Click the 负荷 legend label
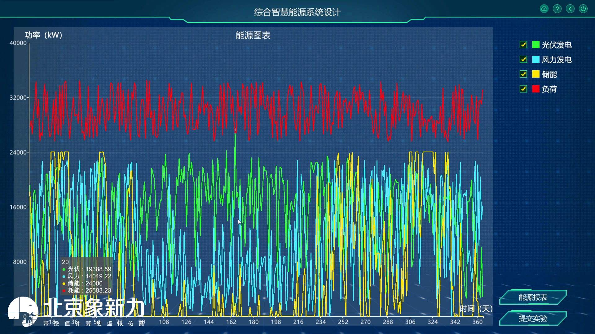This screenshot has height=334, width=595. [549, 89]
